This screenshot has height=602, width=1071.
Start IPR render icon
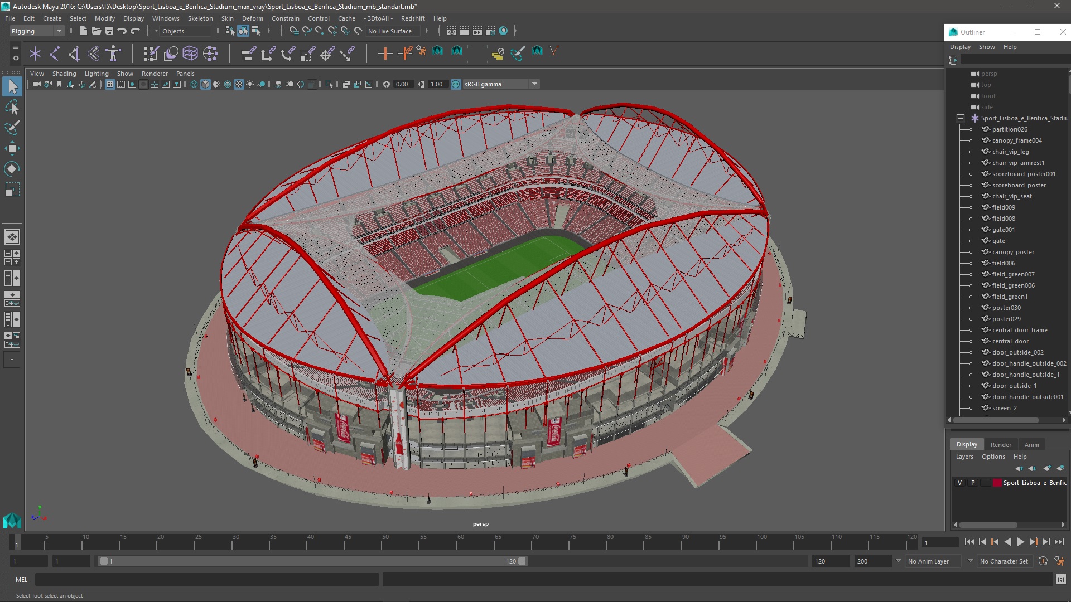(x=477, y=31)
